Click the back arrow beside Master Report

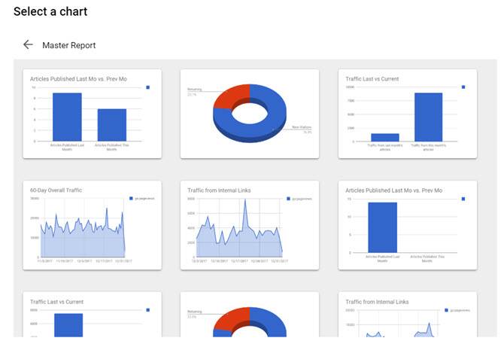point(28,44)
